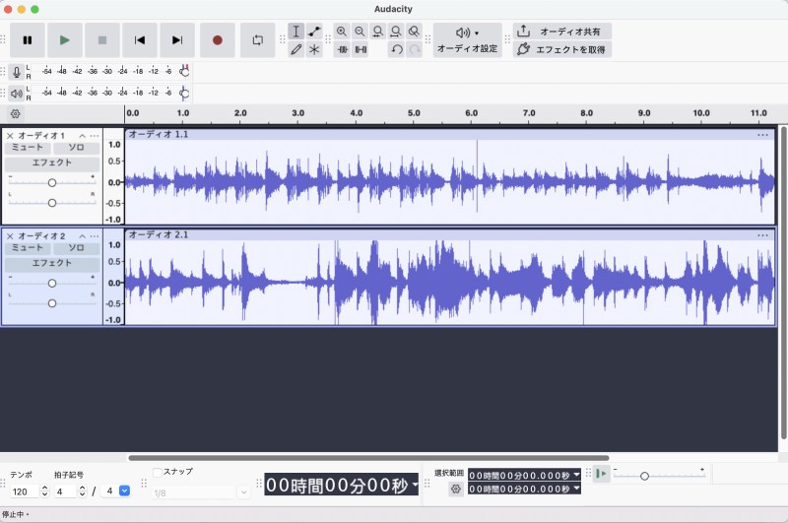Mute track オーディオ 2
Screen dimensions: 788x523
(x=28, y=248)
